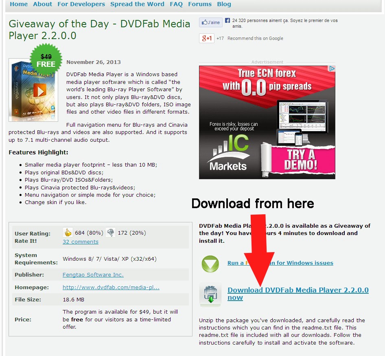This screenshot has width=385, height=356.
Task: Open the dvdfab.com homepage link
Action: tap(111, 287)
